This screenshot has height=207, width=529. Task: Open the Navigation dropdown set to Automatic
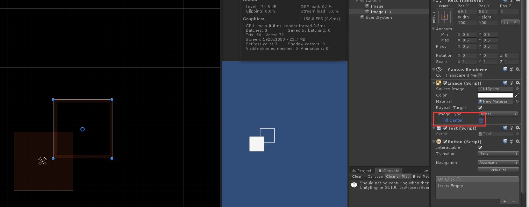tap(498, 163)
